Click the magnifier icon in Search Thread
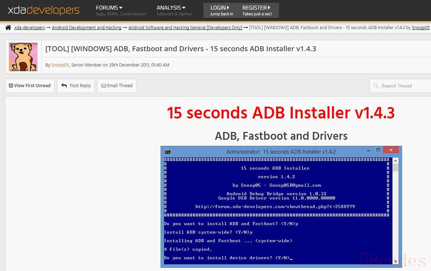 click(376, 86)
